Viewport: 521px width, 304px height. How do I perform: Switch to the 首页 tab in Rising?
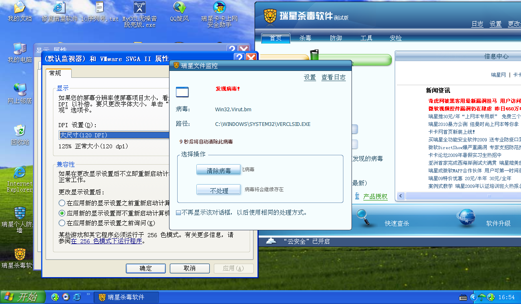[276, 38]
